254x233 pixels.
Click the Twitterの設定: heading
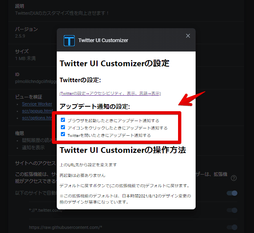click(80, 80)
